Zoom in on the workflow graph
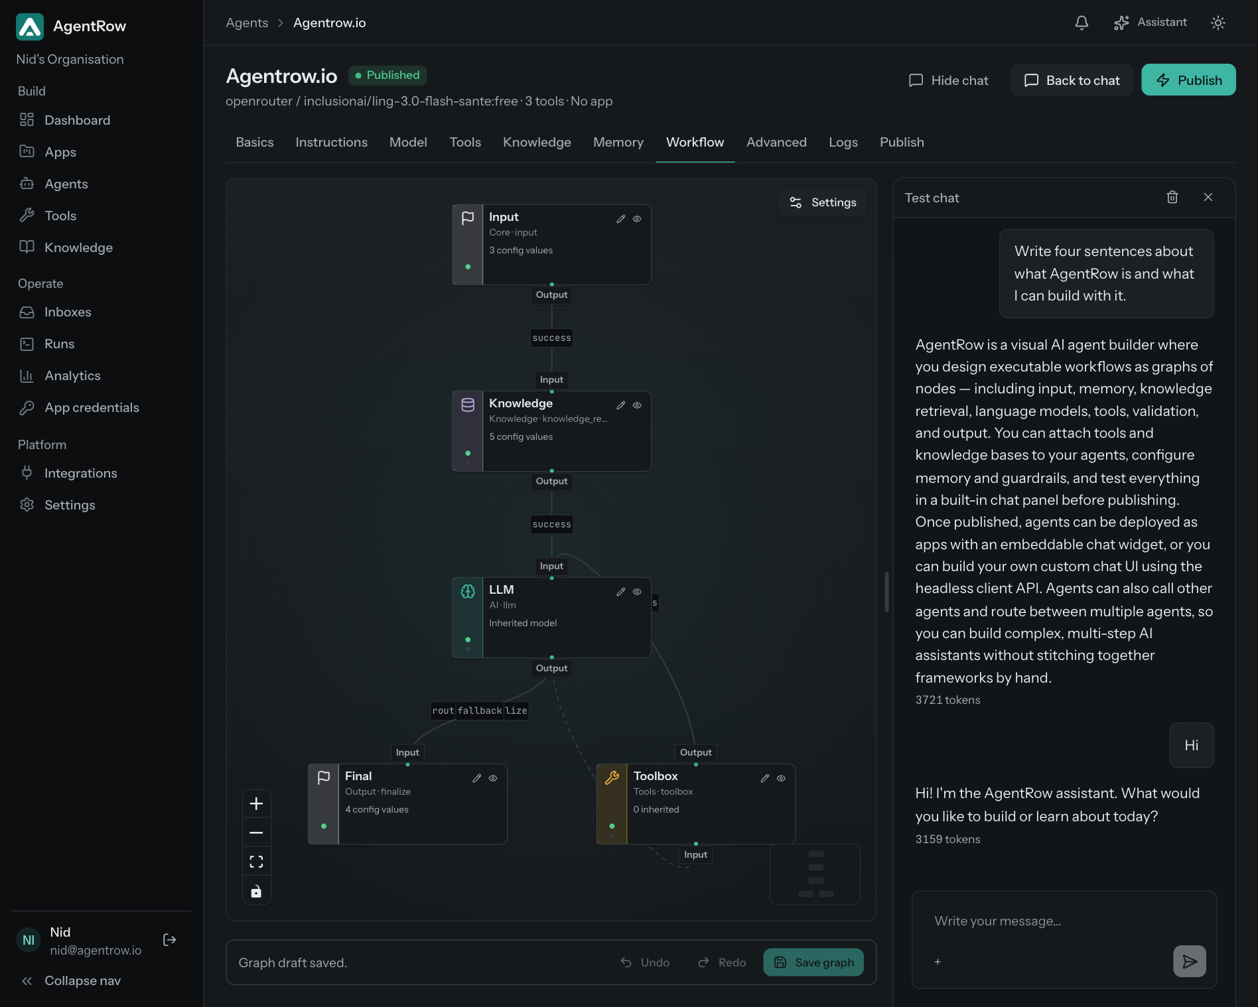The height and width of the screenshot is (1007, 1258). [256, 804]
